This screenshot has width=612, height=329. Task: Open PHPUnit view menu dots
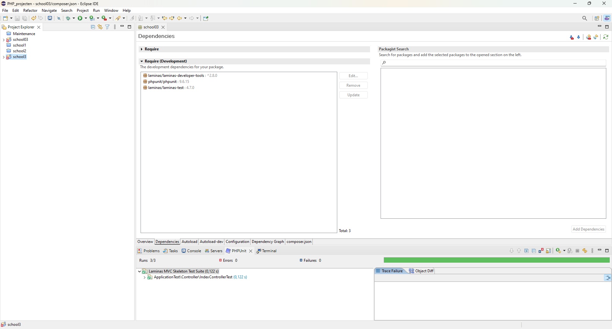click(593, 251)
